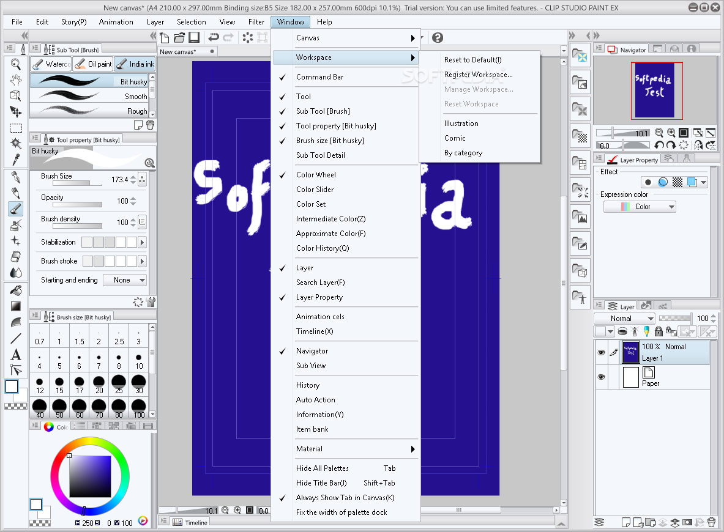Pick a color in the color wheel square

pyautogui.click(x=90, y=476)
